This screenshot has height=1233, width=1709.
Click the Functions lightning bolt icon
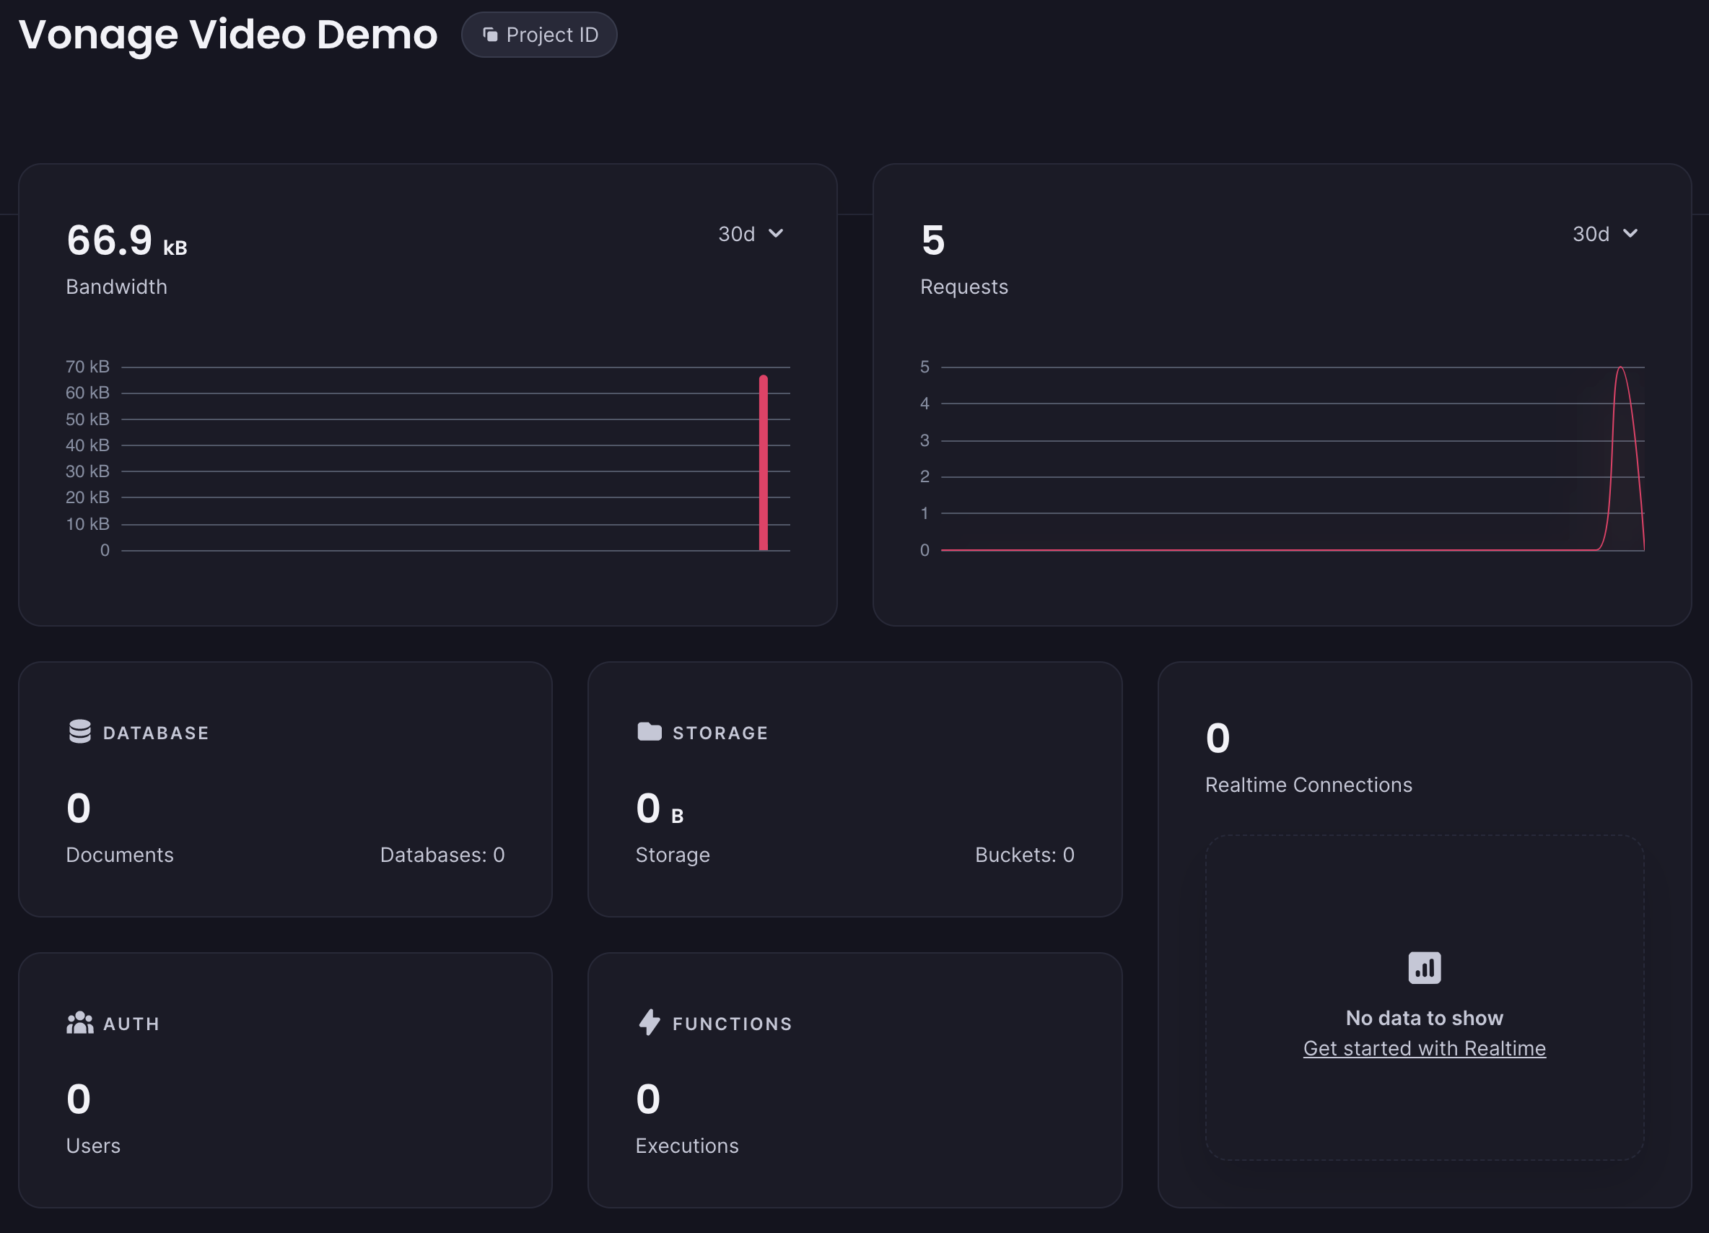coord(649,1022)
